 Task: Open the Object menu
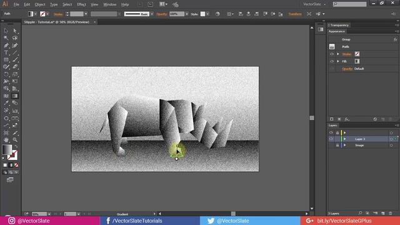[40, 4]
